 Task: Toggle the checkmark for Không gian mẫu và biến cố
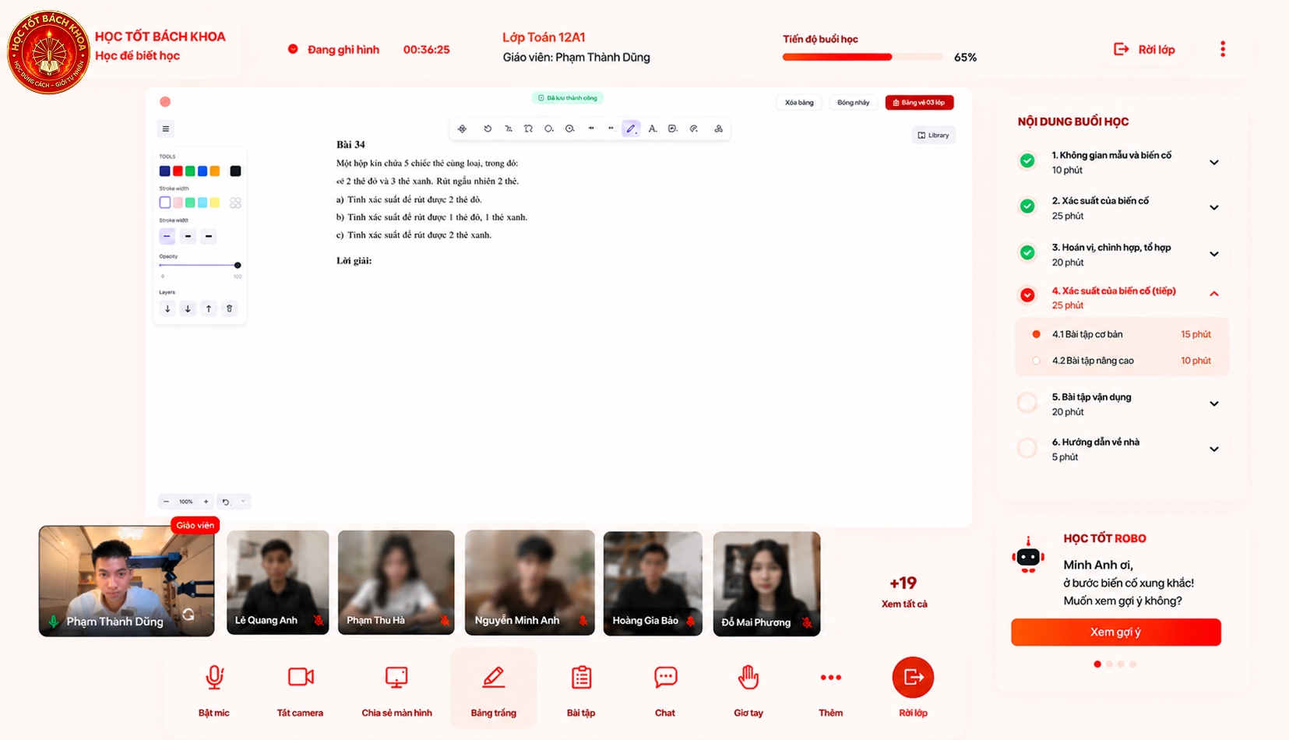tap(1027, 161)
